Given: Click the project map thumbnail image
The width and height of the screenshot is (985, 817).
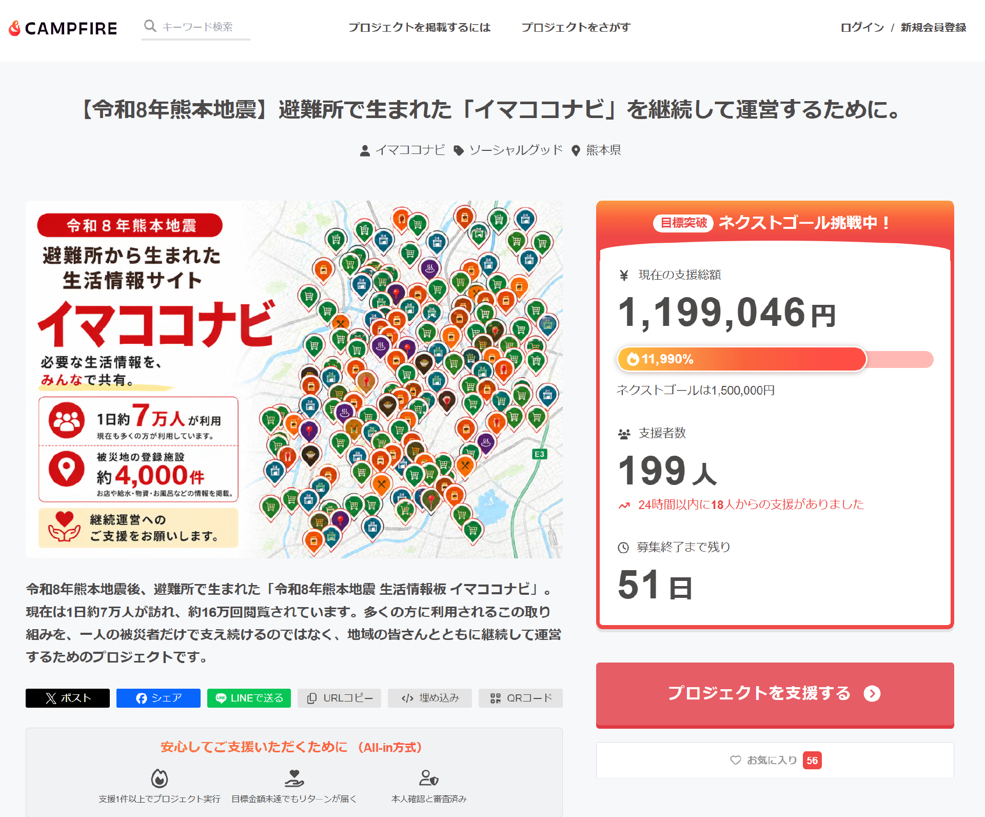Looking at the screenshot, I should (x=294, y=379).
